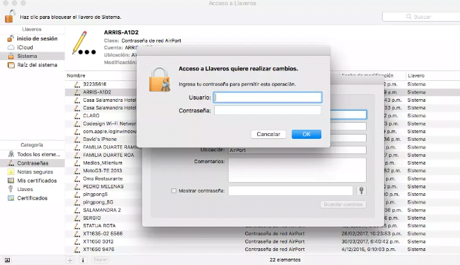The height and width of the screenshot is (265, 460).
Task: Click the Guardar cambios button
Action: [x=343, y=204]
